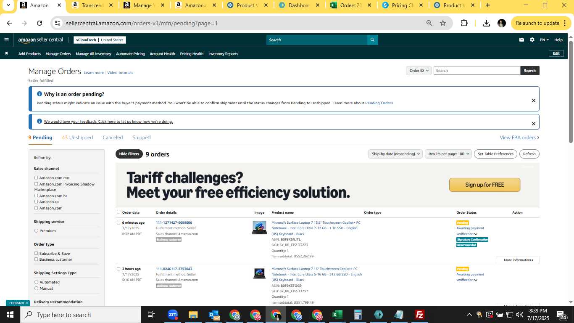Image resolution: width=574 pixels, height=323 pixels.
Task: Click the zoom magnifier icon in the address bar
Action: 429,23
